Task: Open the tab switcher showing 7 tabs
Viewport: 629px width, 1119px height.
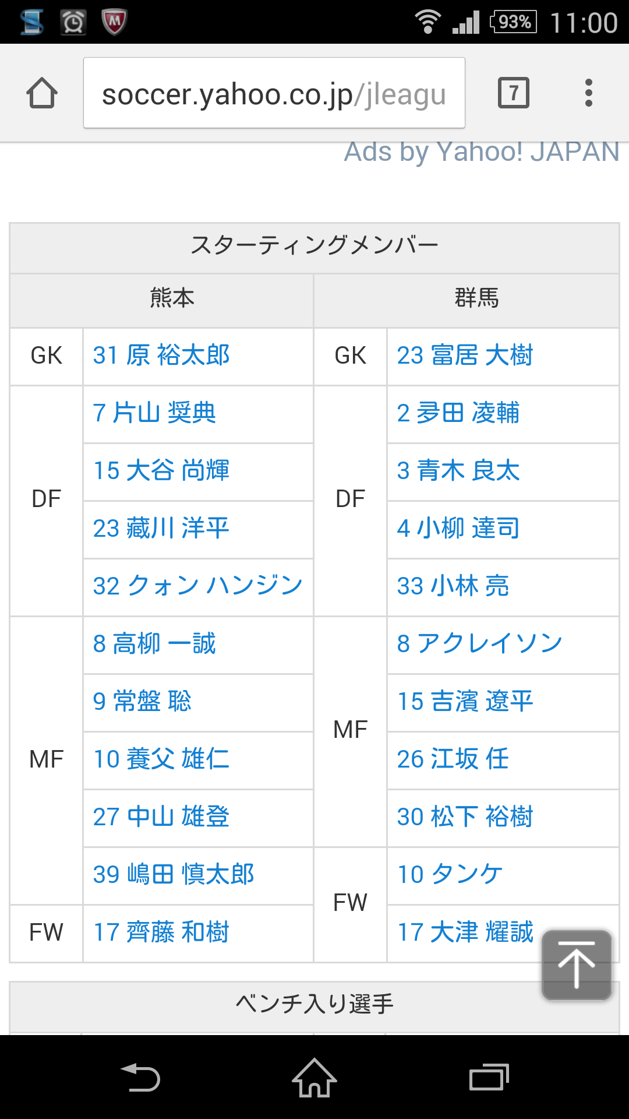Action: coord(514,93)
